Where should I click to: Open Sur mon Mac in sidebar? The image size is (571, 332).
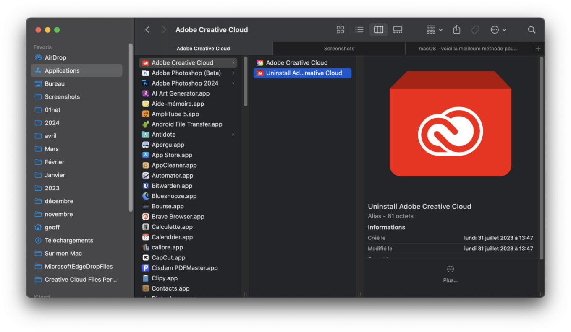click(76, 253)
